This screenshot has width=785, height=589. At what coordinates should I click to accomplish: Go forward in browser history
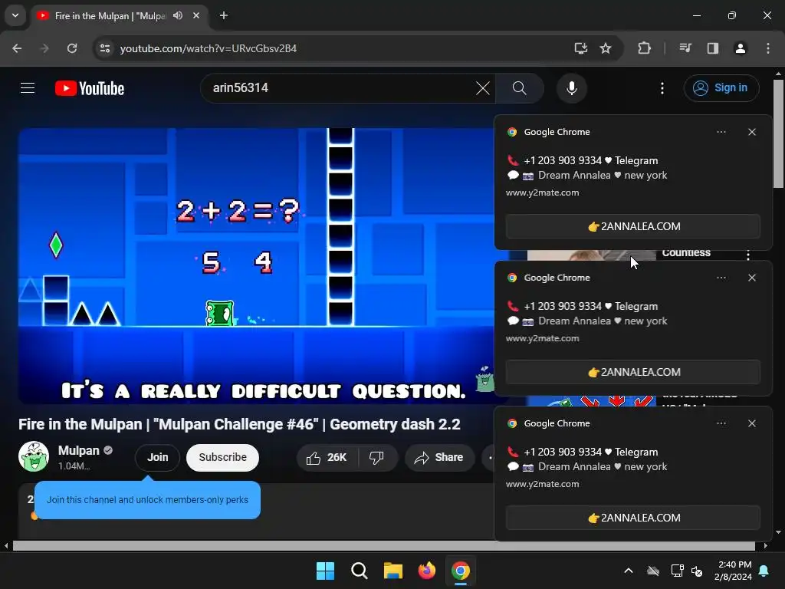(44, 48)
